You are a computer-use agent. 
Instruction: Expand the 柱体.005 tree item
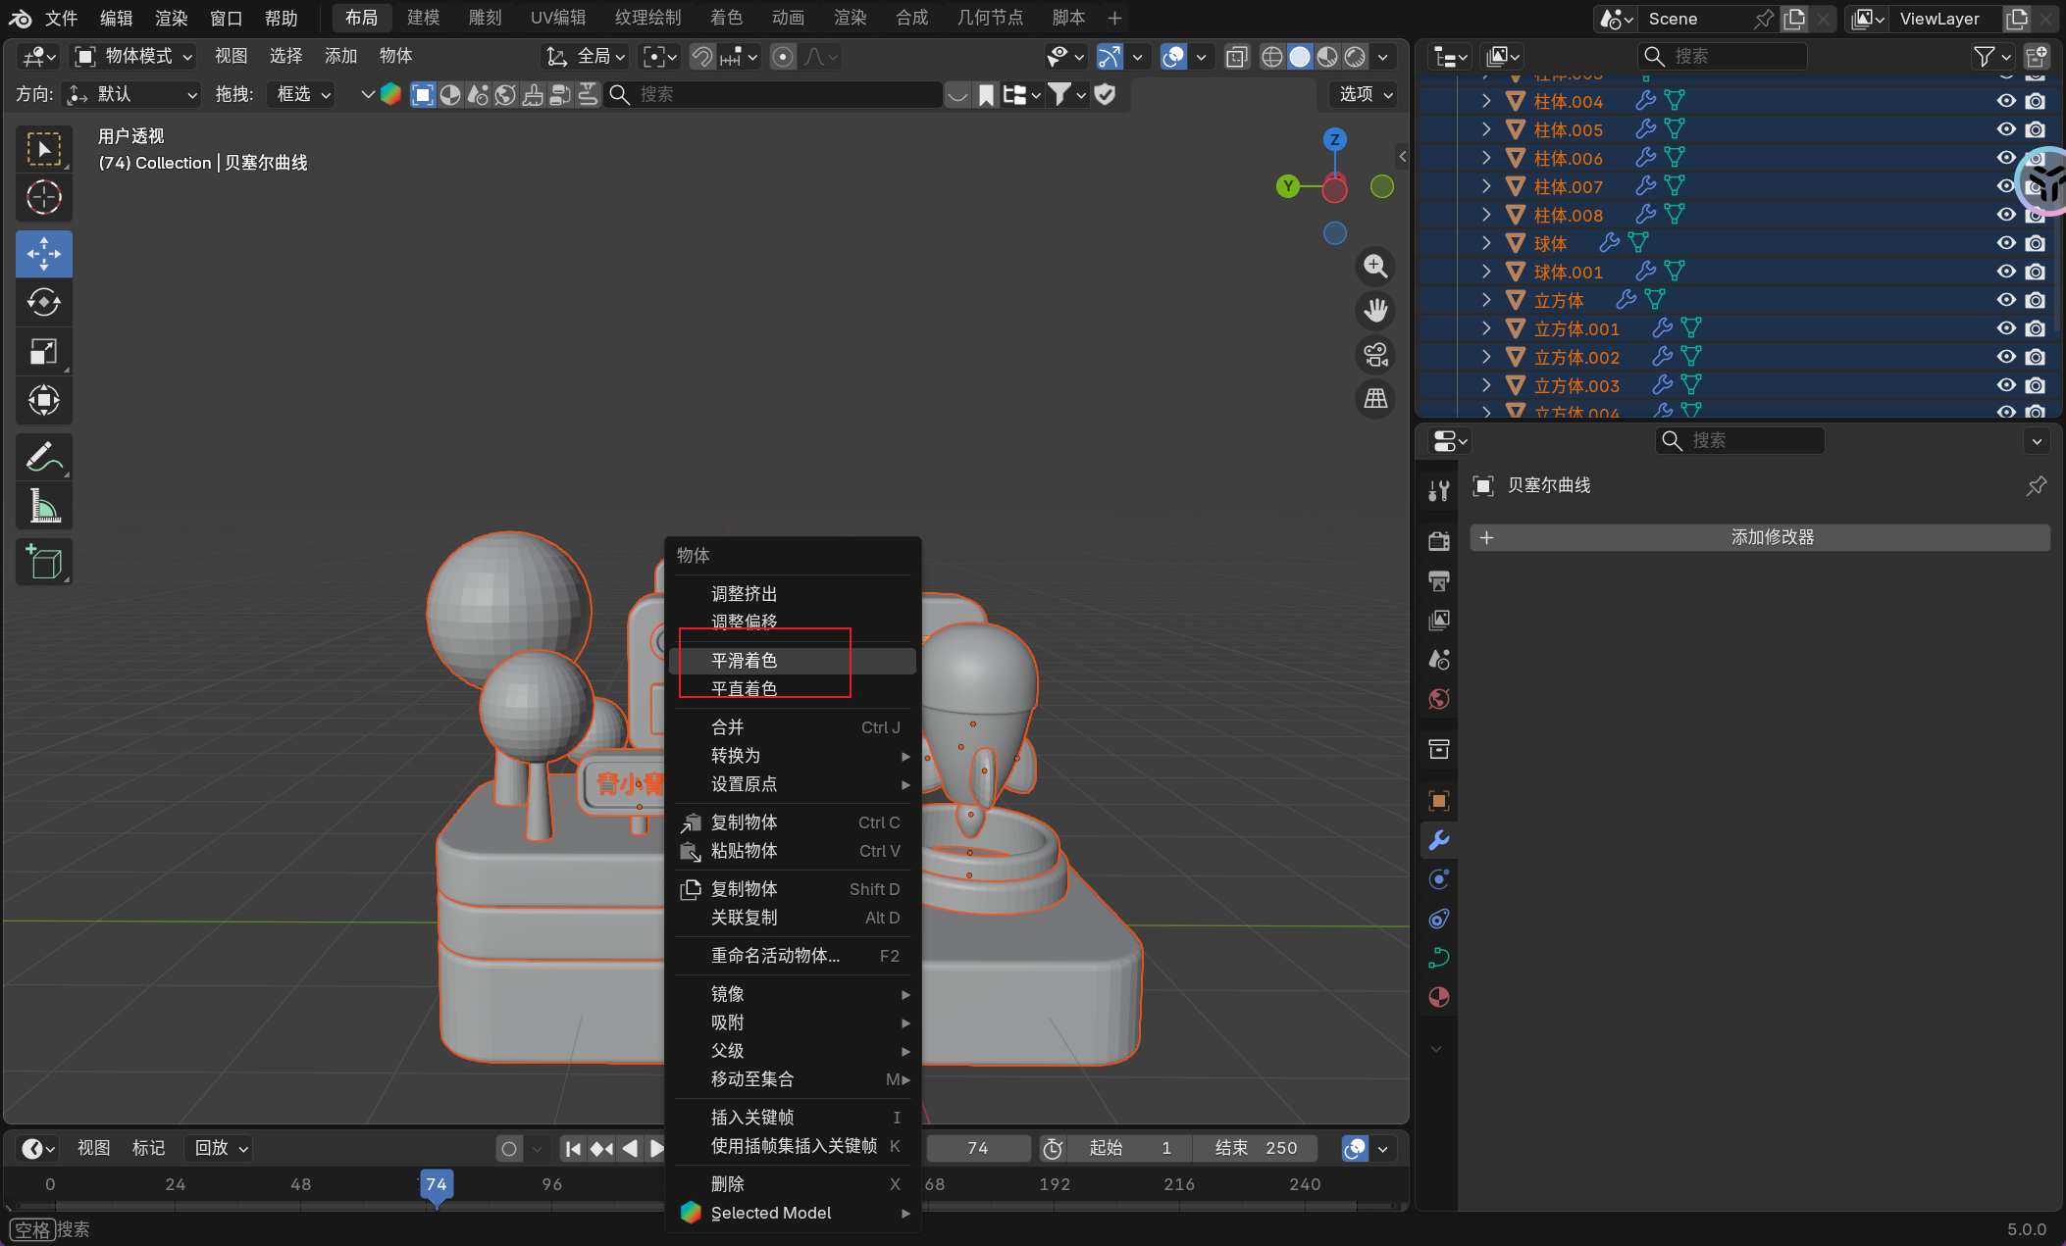(x=1486, y=129)
